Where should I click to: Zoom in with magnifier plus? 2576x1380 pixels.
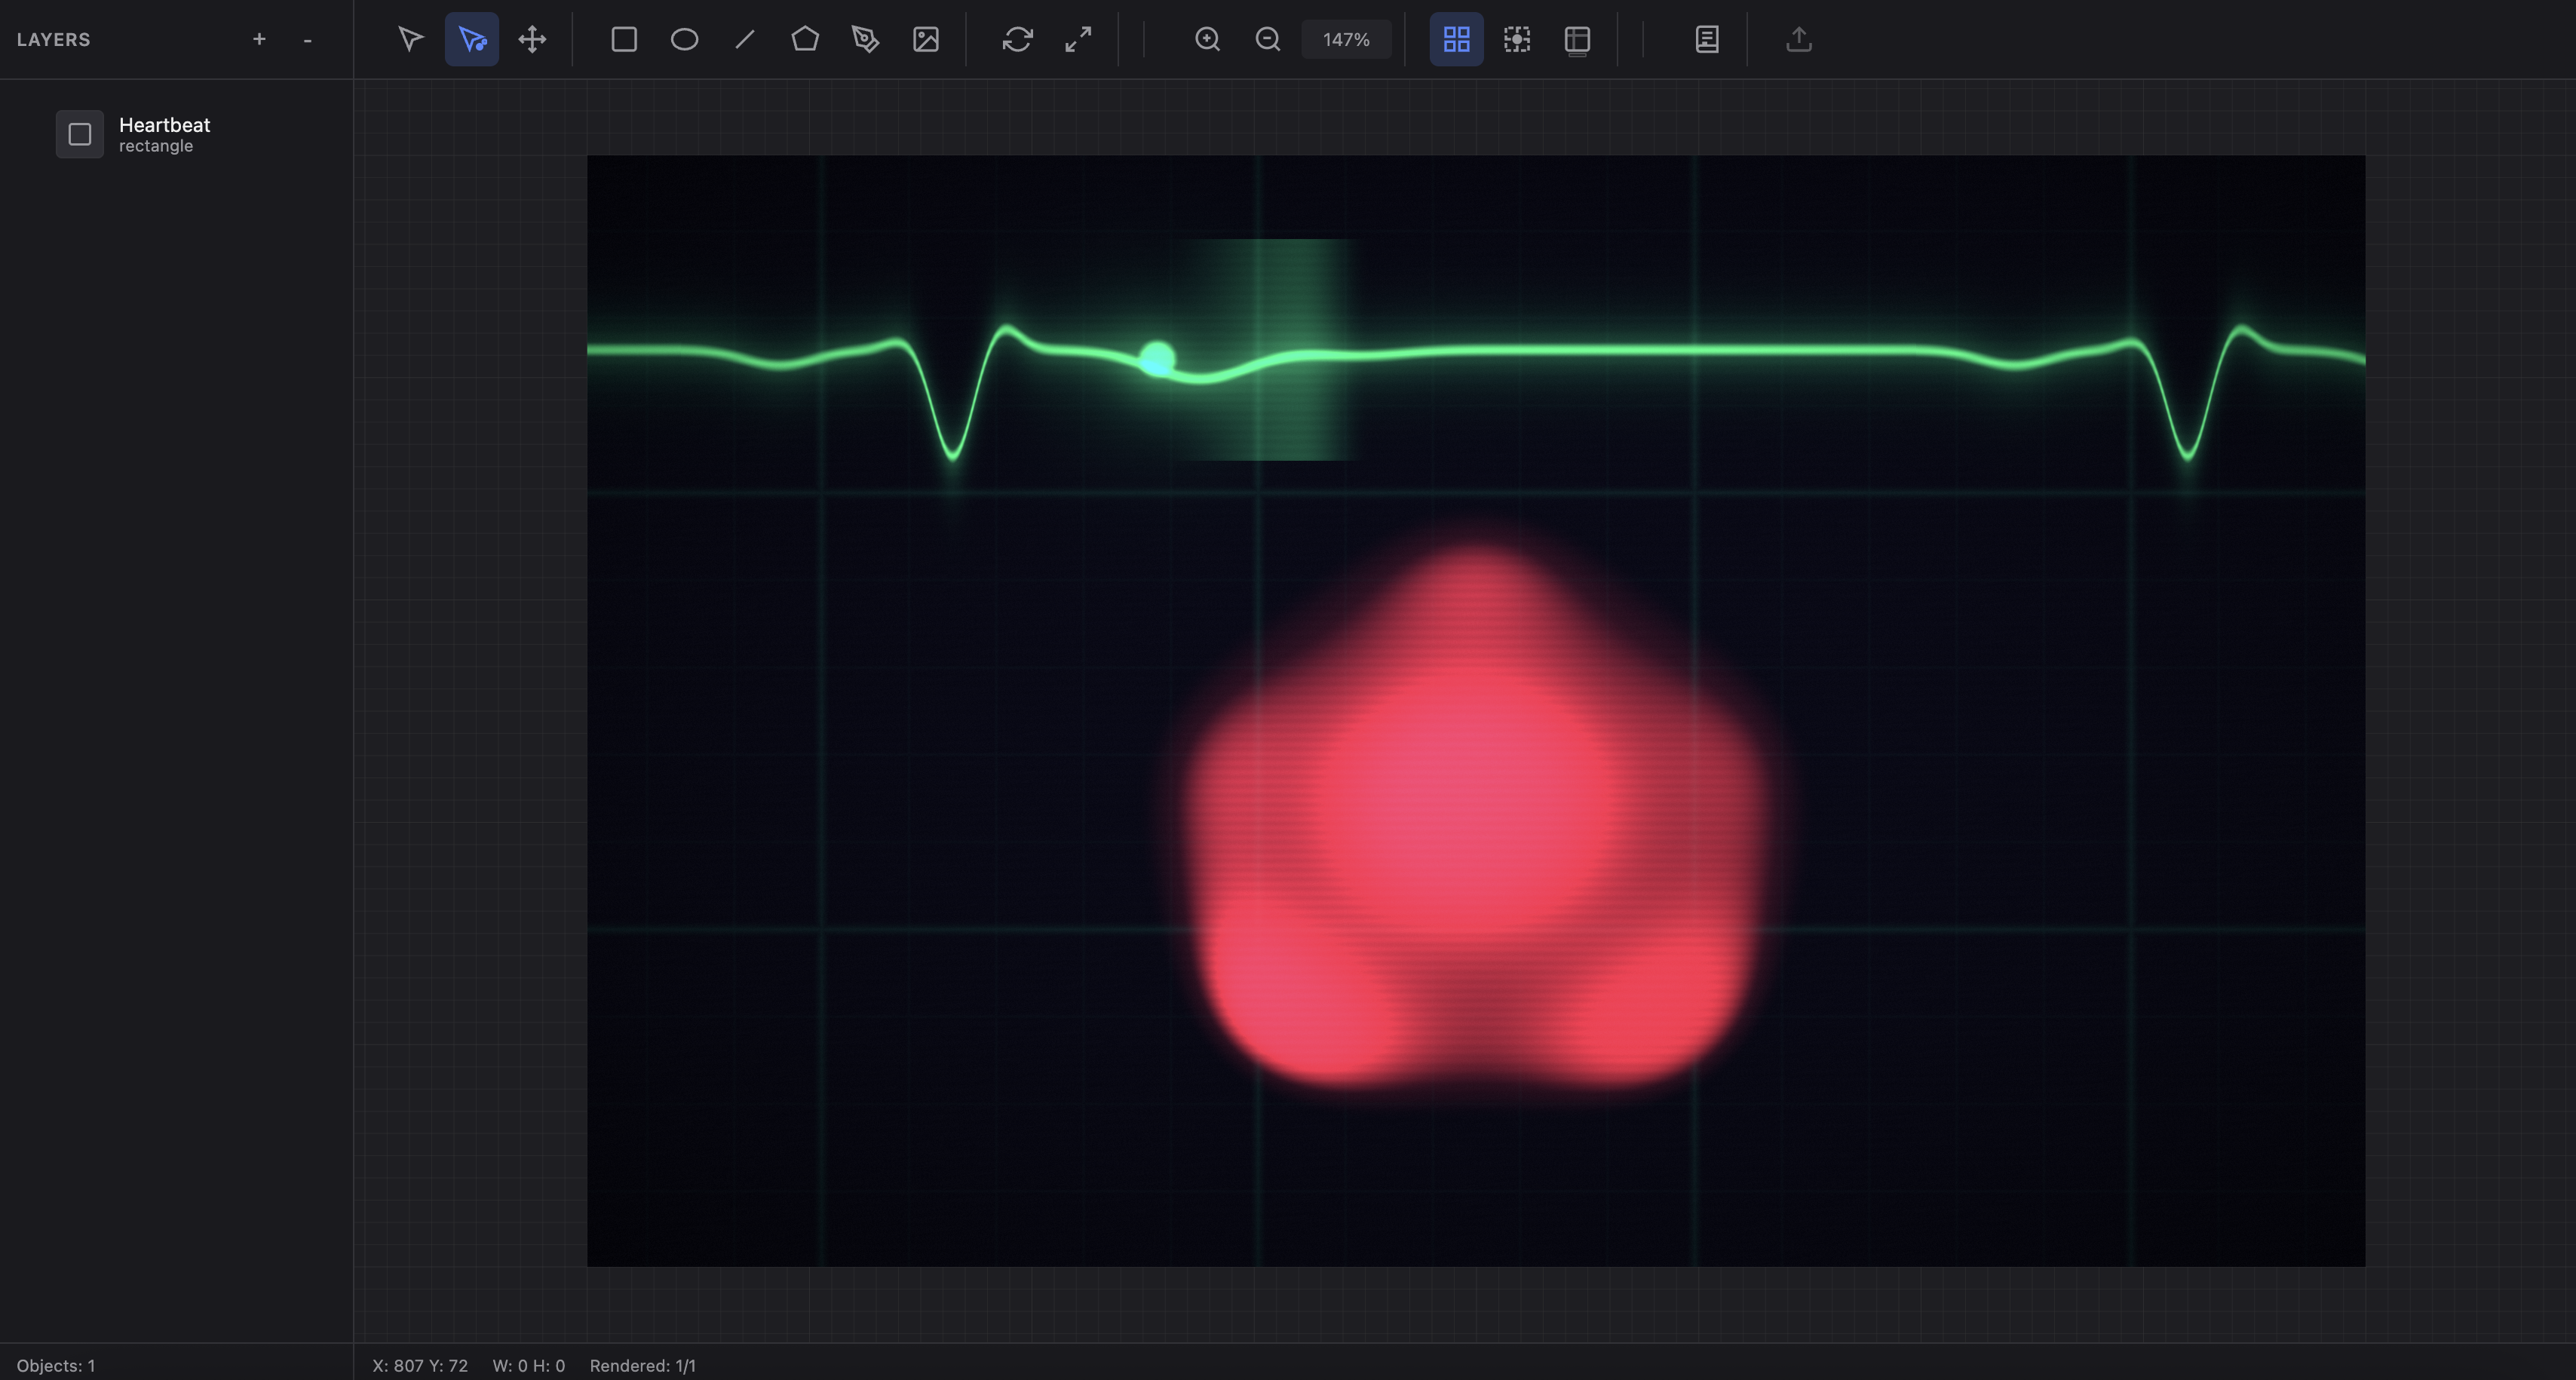point(1207,39)
